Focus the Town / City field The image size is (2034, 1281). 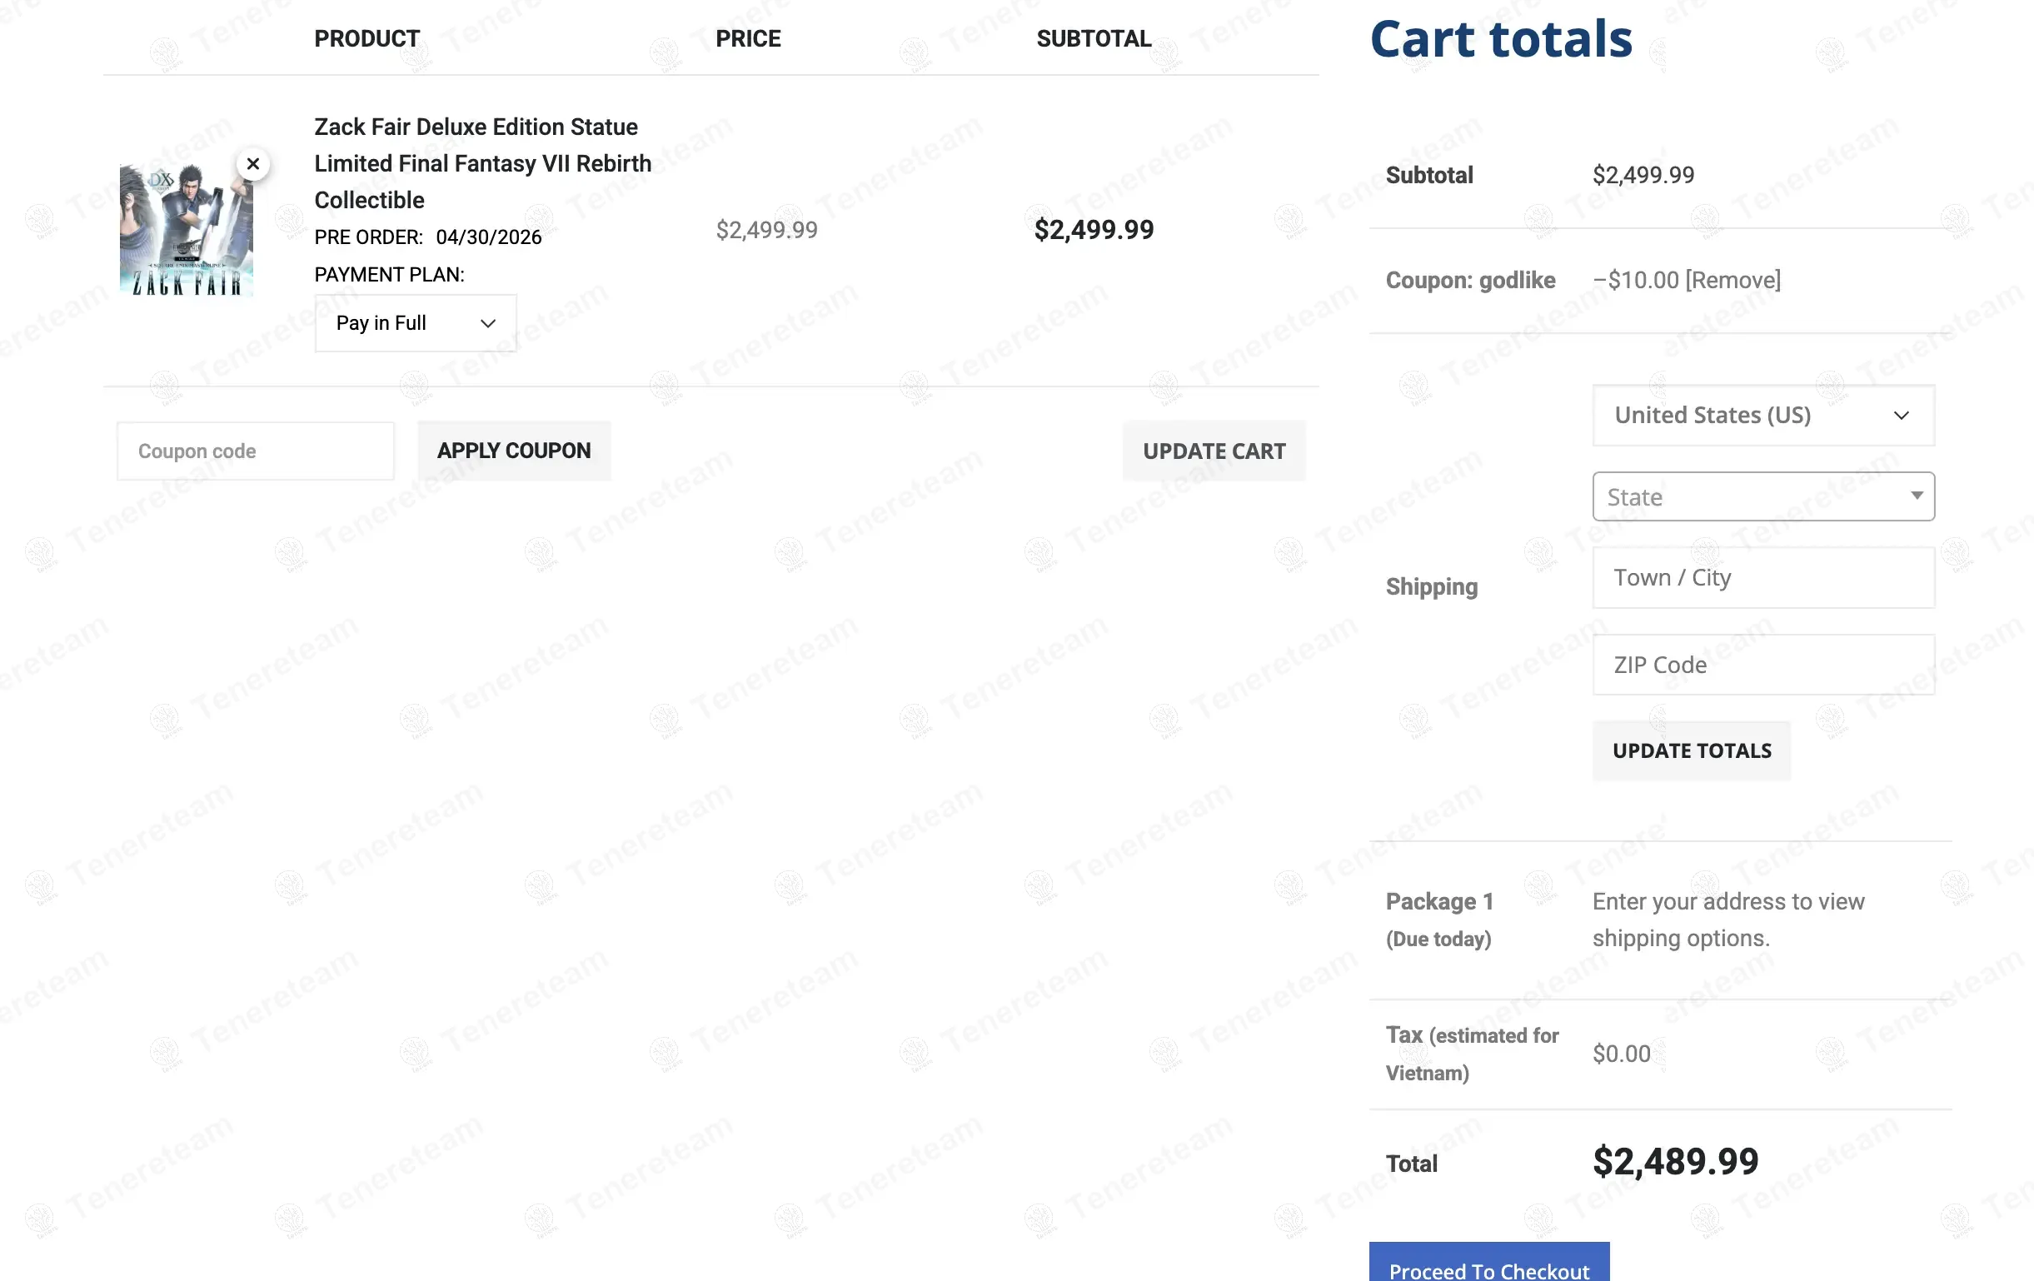click(1762, 577)
